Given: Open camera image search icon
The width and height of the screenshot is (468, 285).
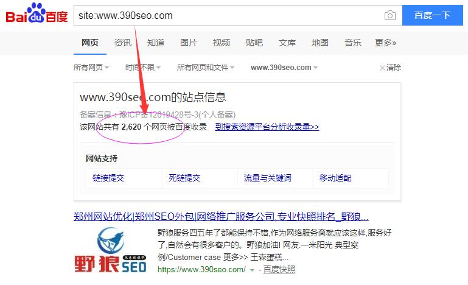Looking at the screenshot, I should click(390, 15).
